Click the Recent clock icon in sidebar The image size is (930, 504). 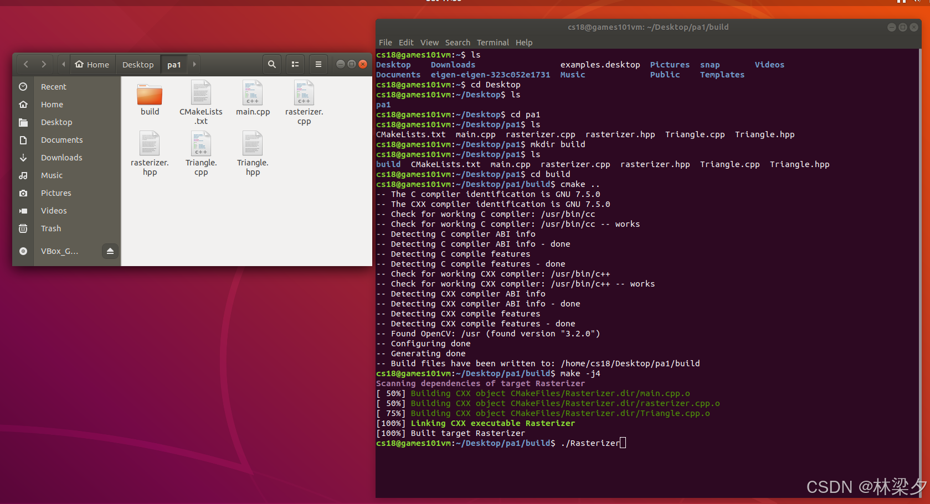click(x=23, y=87)
